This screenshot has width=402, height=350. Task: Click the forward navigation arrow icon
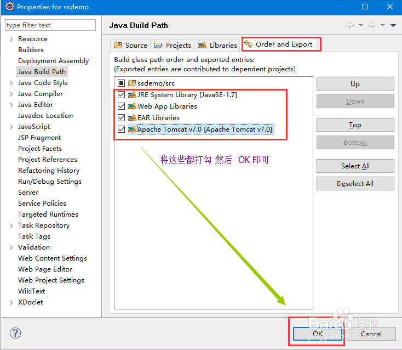pyautogui.click(x=372, y=25)
